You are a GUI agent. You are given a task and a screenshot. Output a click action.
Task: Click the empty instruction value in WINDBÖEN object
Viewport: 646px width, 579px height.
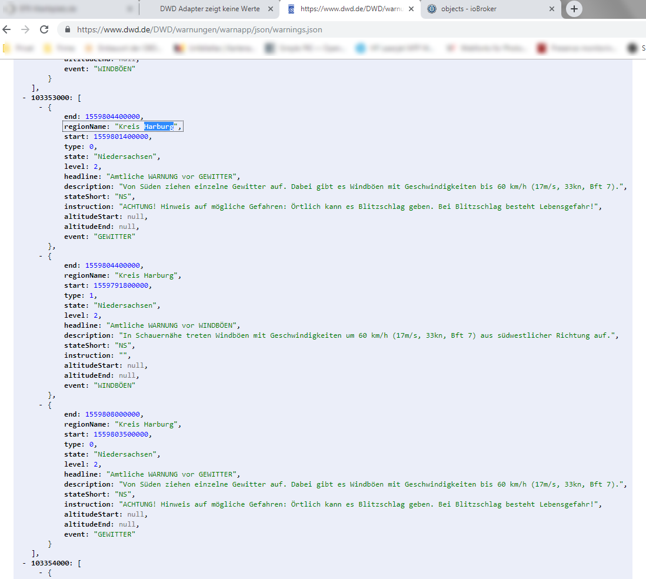pos(123,355)
